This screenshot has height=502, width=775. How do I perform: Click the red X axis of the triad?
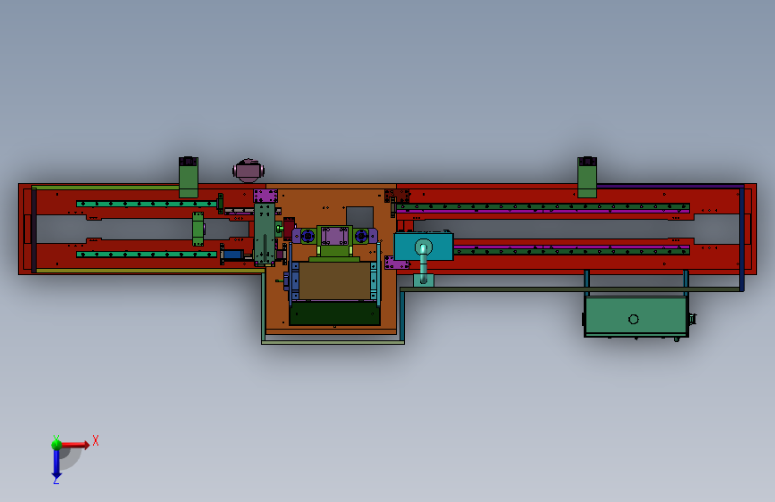[76, 445]
